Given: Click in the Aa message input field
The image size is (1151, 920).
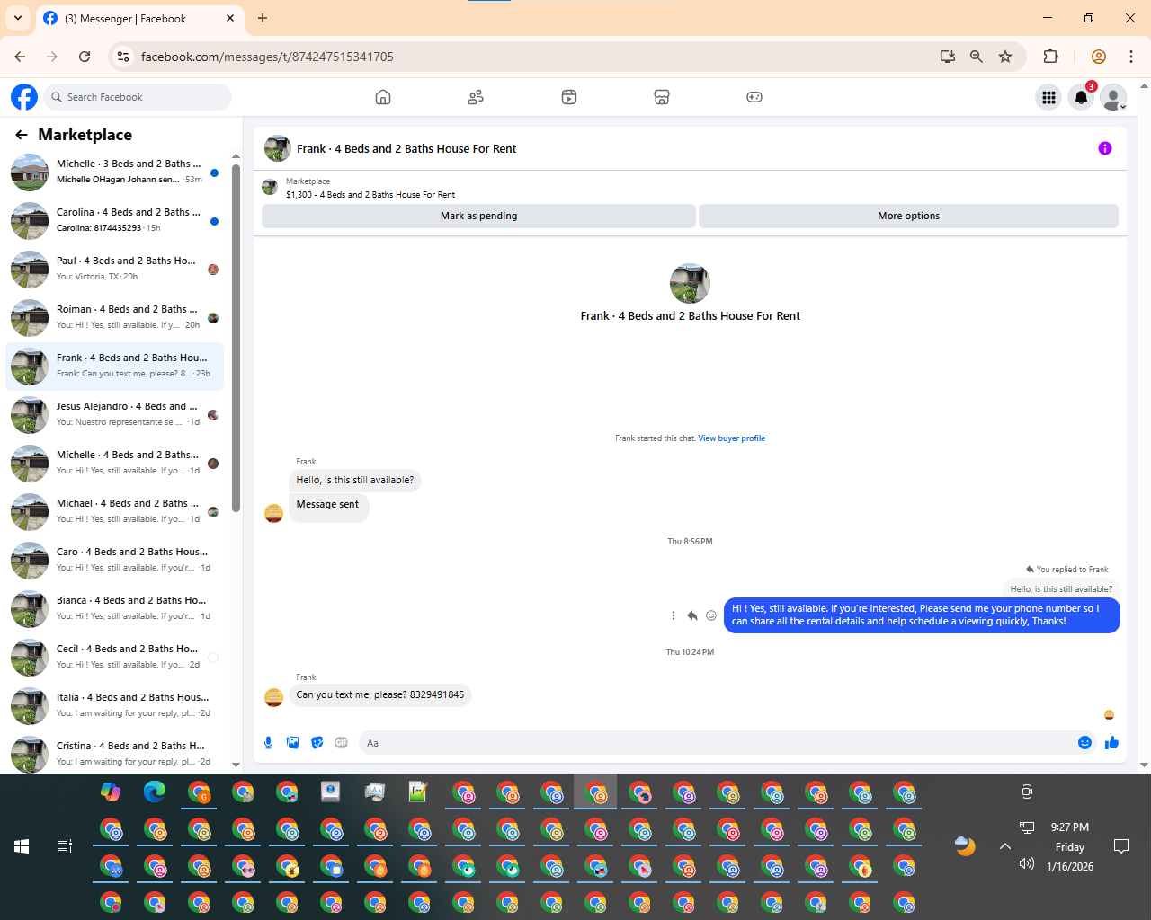Looking at the screenshot, I should [x=715, y=743].
